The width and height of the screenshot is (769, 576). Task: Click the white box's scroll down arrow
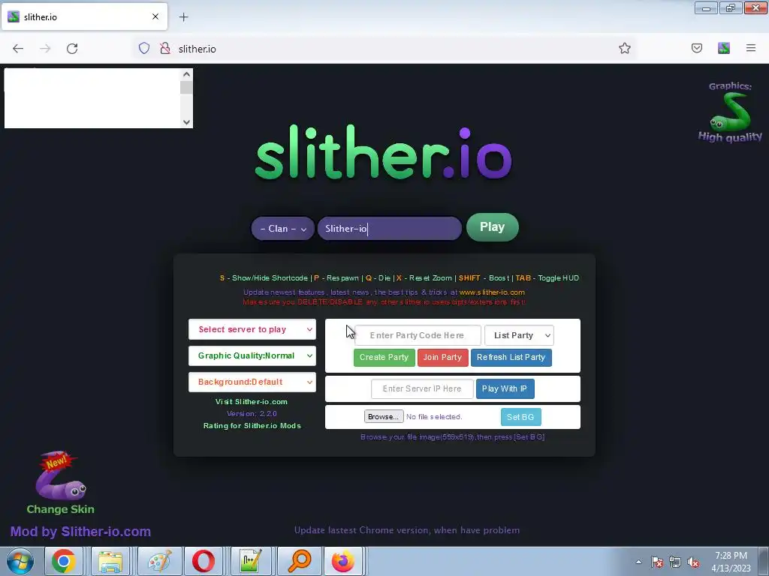click(186, 122)
